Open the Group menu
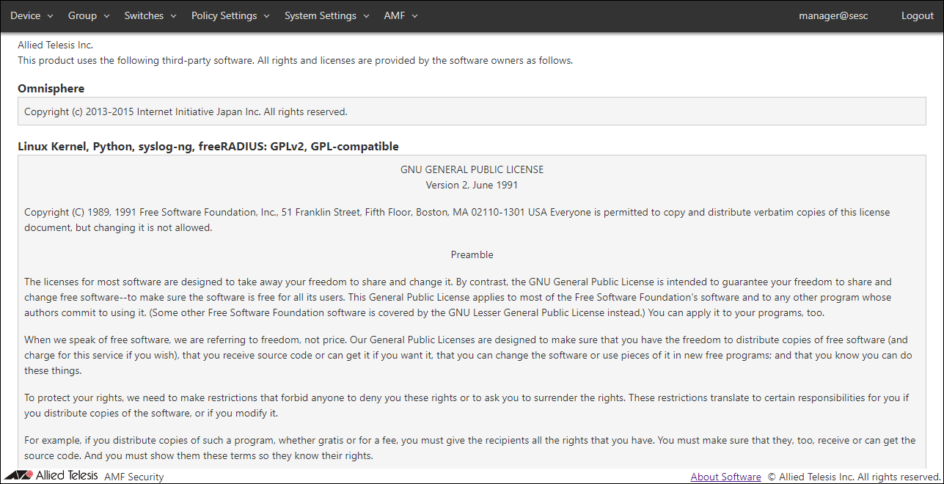Image resolution: width=944 pixels, height=484 pixels. [88, 15]
